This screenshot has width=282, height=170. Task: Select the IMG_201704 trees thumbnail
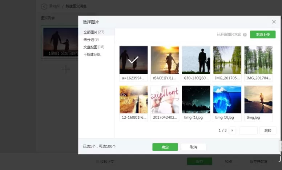[x=258, y=60]
